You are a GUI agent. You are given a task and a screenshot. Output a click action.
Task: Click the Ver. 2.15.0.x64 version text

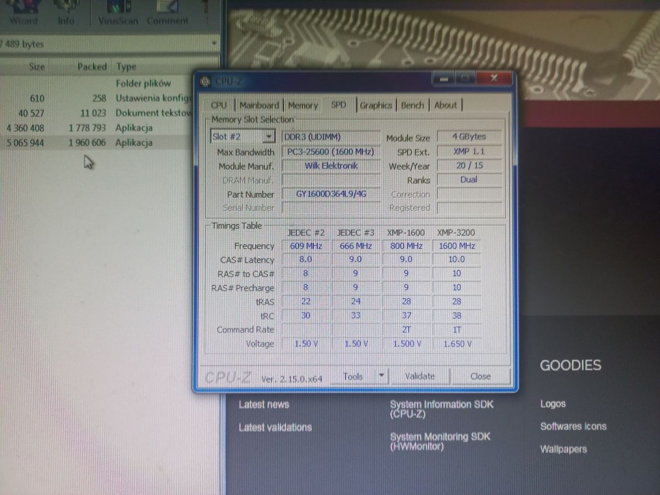(x=292, y=378)
